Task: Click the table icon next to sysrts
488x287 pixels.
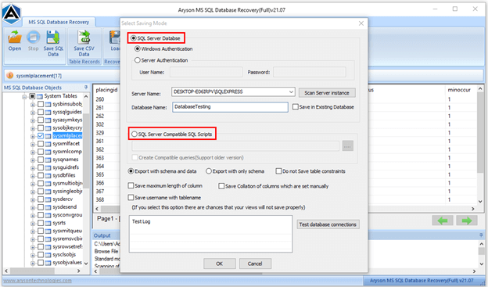Action: (x=48, y=223)
